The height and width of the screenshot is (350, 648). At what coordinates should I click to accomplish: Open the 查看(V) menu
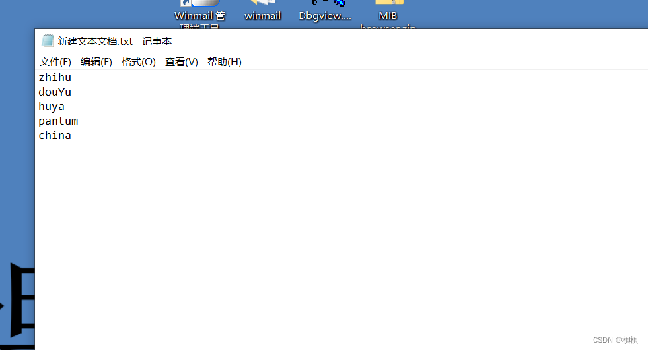182,62
